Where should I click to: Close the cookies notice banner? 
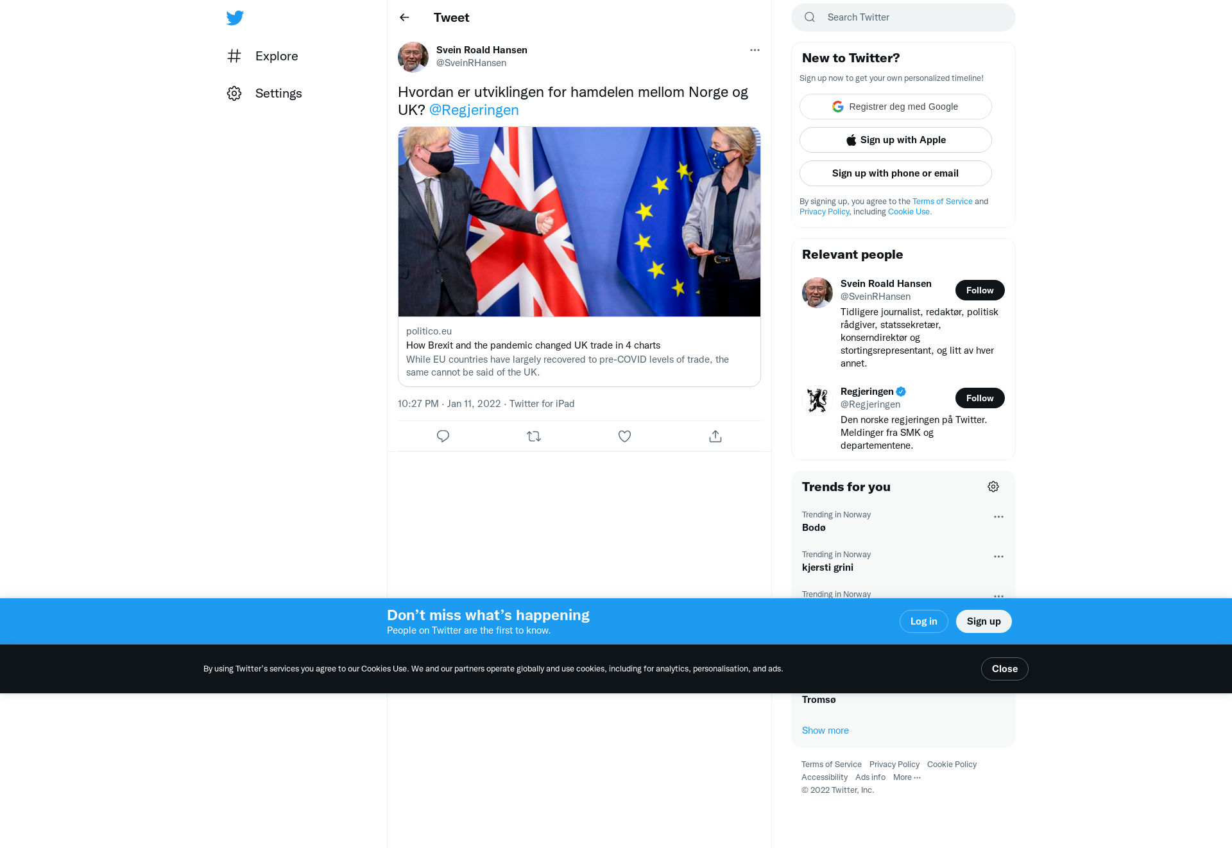(x=1004, y=669)
